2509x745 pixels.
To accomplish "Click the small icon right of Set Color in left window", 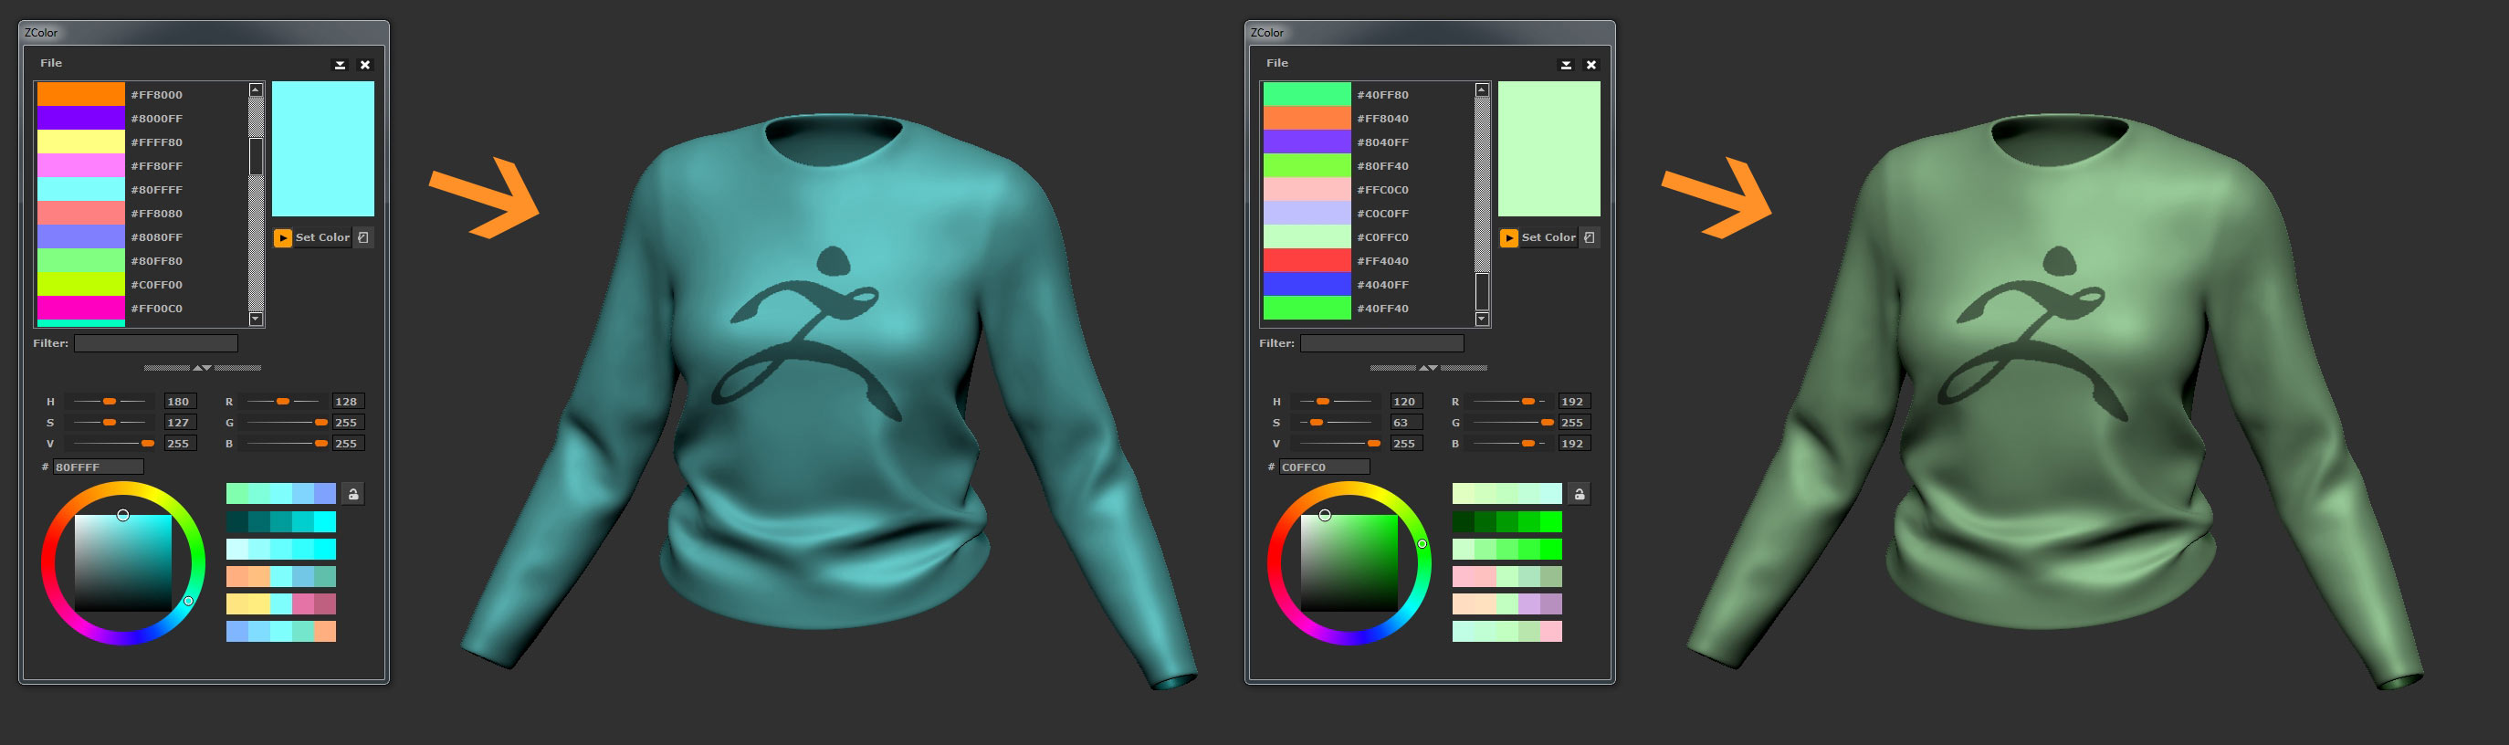I will pyautogui.click(x=363, y=237).
